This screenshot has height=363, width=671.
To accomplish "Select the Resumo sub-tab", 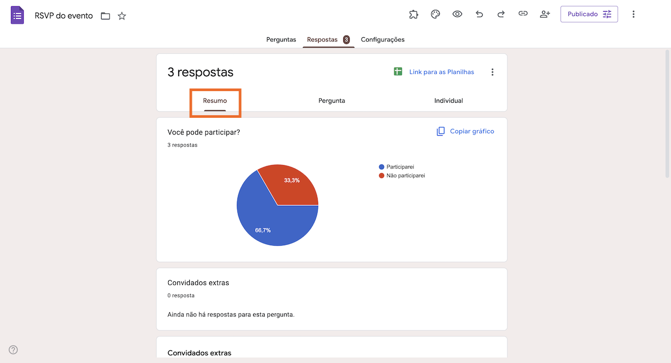I will tap(215, 101).
